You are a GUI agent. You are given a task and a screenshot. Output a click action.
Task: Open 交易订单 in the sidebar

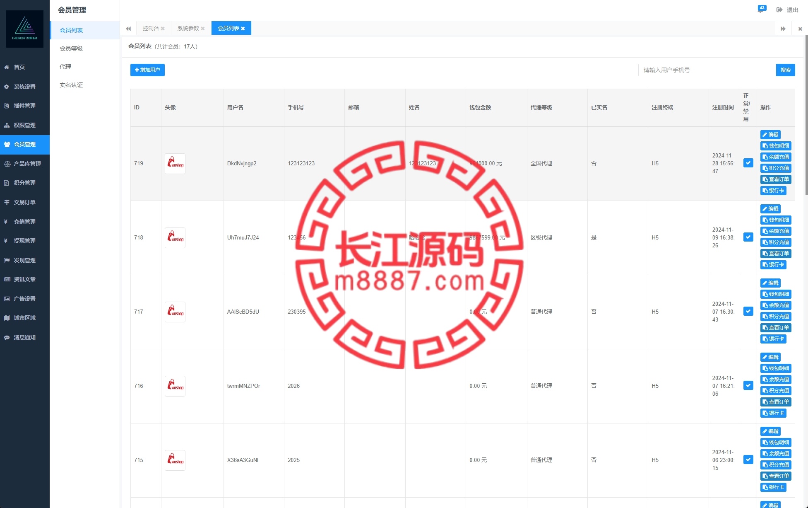tap(25, 202)
